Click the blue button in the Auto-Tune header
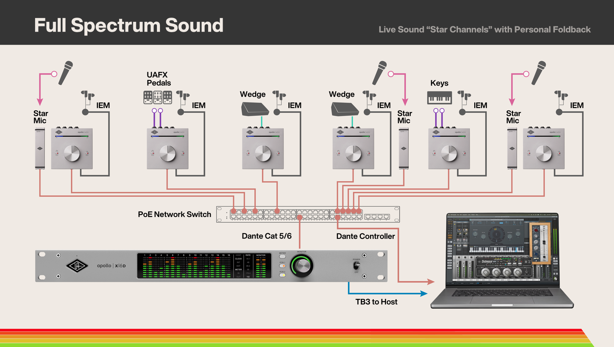The width and height of the screenshot is (614, 347). tap(501, 223)
